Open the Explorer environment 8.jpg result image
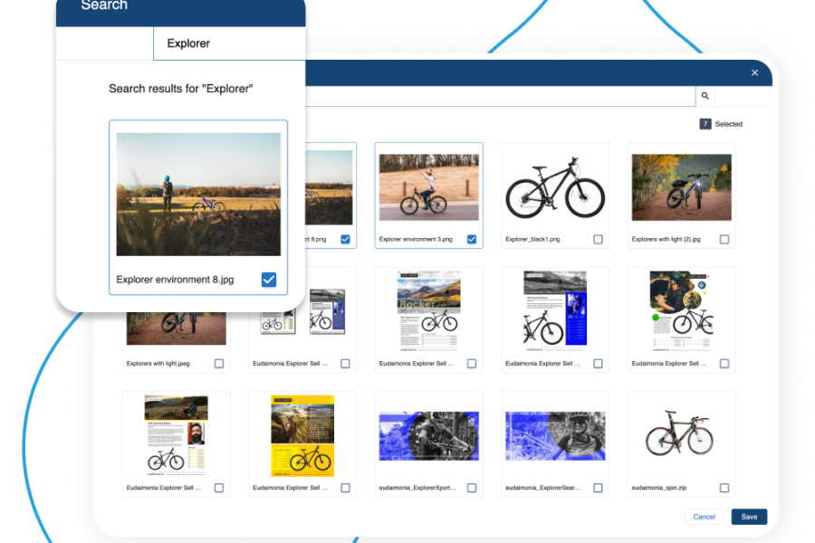 pyautogui.click(x=198, y=195)
